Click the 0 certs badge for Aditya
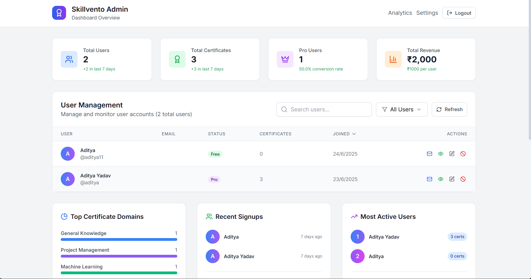 (x=457, y=256)
